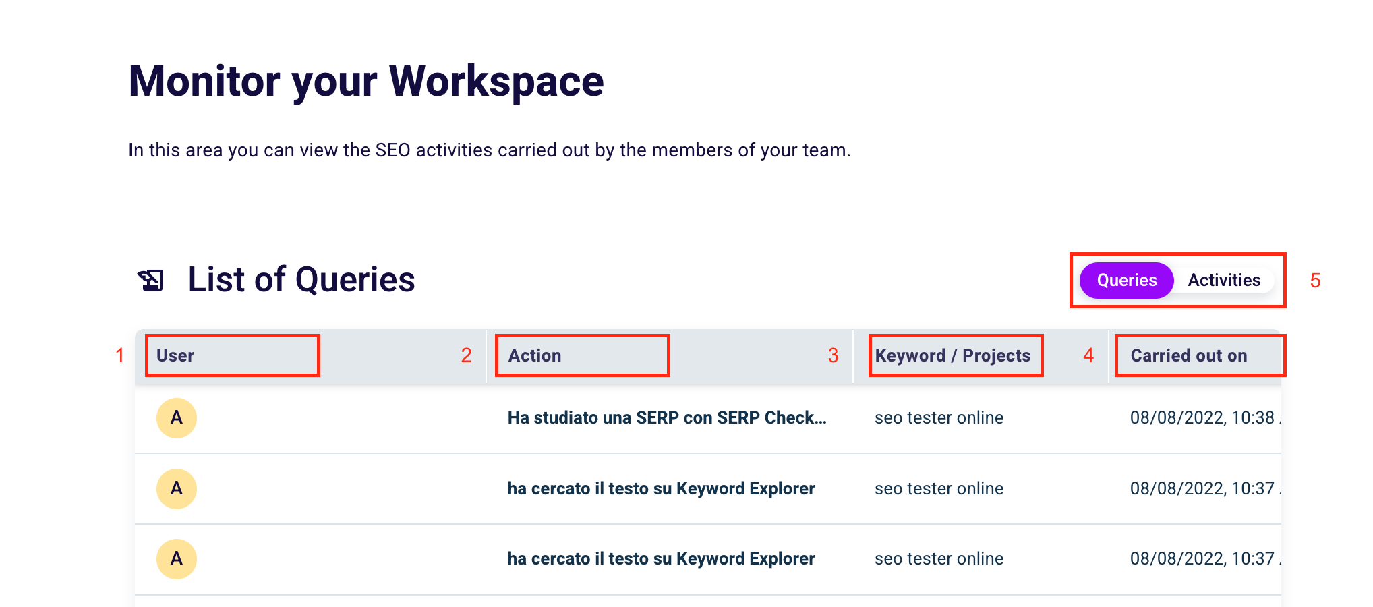This screenshot has width=1373, height=607.
Task: Click the Carried out on column header
Action: coord(1188,355)
